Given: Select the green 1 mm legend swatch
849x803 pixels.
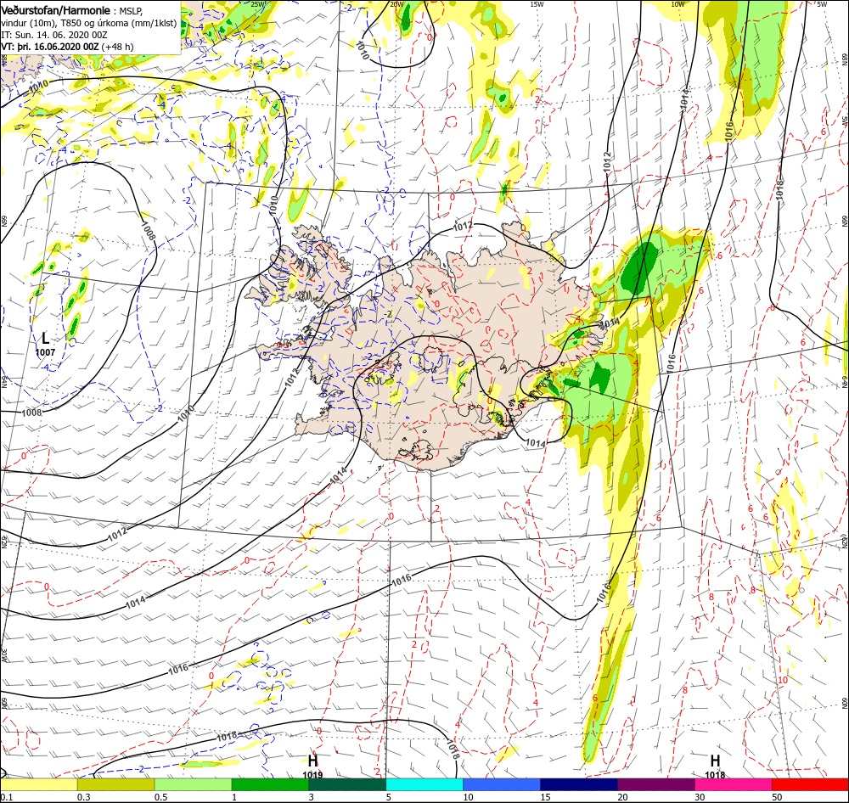Looking at the screenshot, I should tap(270, 784).
